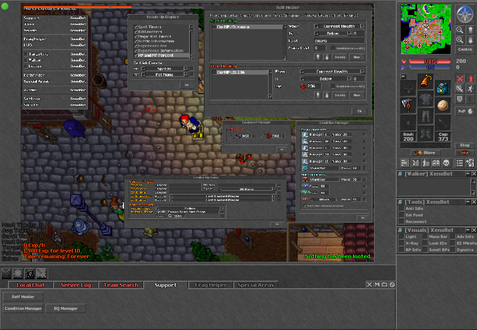Uncheck Spell Timers in Heads Up Display

136,27
